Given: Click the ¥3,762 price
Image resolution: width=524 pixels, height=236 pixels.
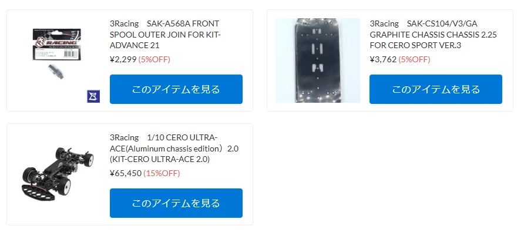Looking at the screenshot, I should coord(383,59).
